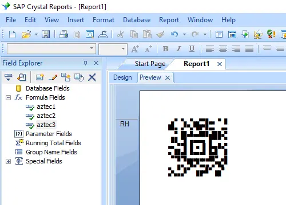Click New field icon in Field Explorer
The height and width of the screenshot is (205, 286).
click(40, 77)
